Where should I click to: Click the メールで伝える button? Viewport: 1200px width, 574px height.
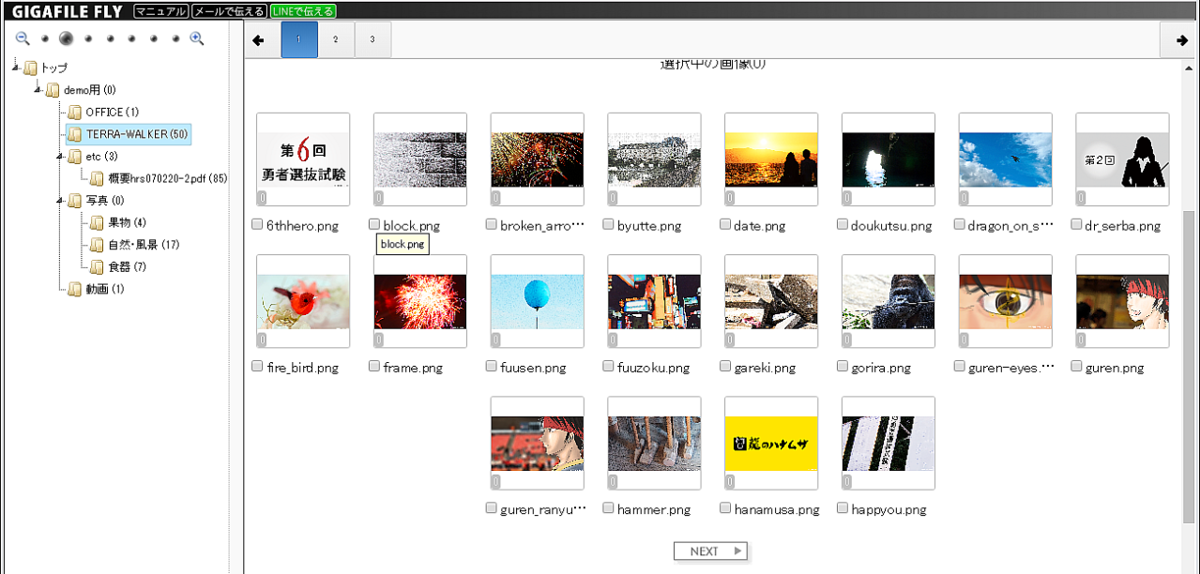[x=229, y=11]
